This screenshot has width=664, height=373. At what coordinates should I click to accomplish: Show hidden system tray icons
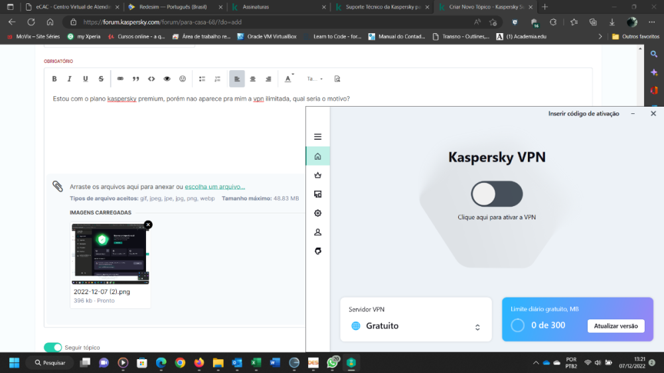click(536, 363)
